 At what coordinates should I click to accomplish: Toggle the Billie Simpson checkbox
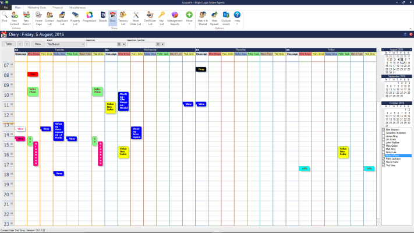[x=383, y=130]
